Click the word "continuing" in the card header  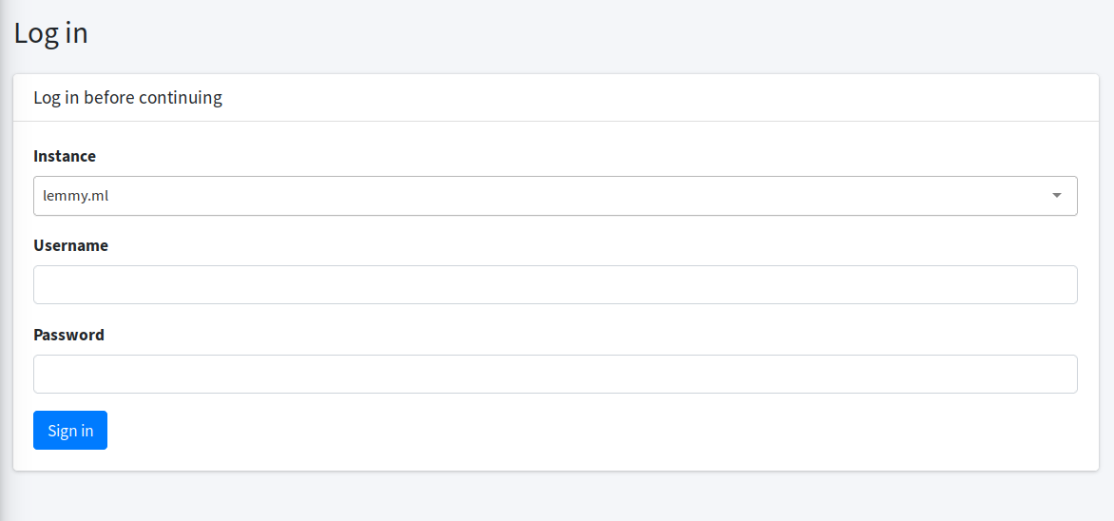181,97
